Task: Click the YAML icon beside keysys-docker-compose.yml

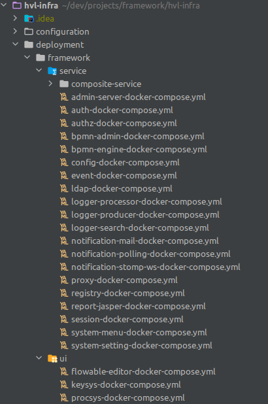Action: (x=64, y=384)
